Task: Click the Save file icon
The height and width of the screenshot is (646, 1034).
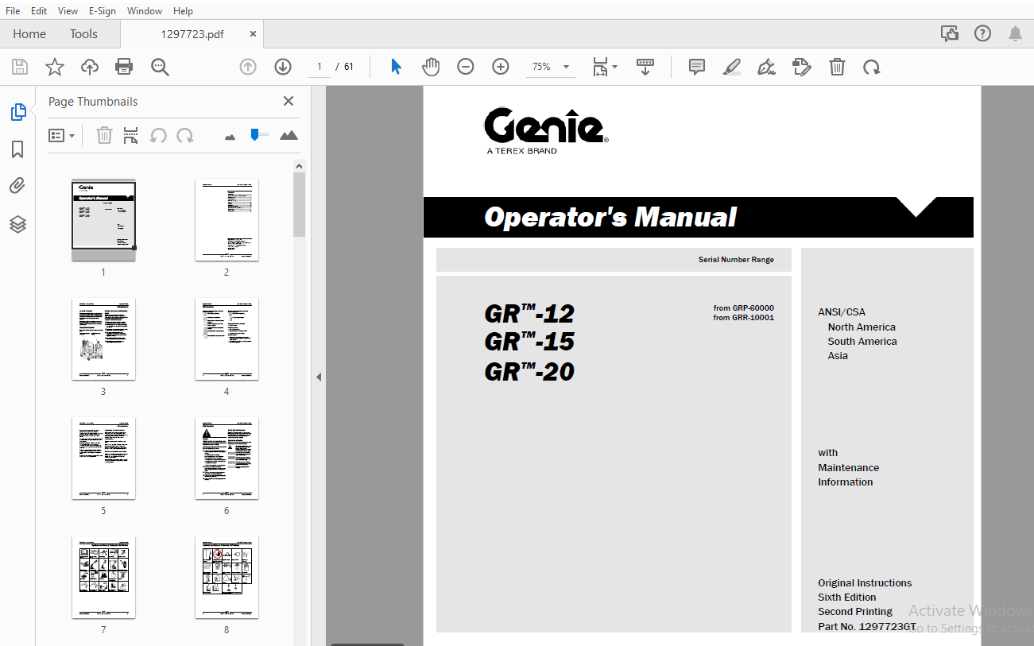Action: 20,67
